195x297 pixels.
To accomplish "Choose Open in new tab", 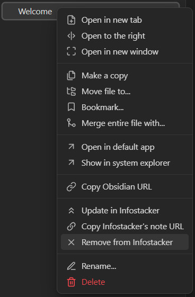I will click(x=125, y=20).
